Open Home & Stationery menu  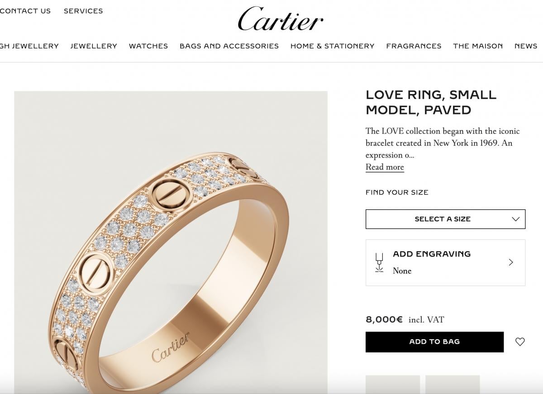coord(333,46)
